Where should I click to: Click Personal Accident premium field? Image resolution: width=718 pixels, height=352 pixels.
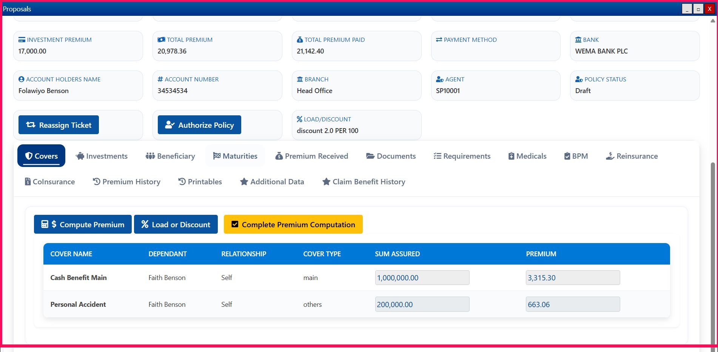pyautogui.click(x=573, y=304)
